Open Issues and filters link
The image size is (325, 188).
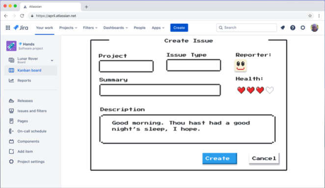click(x=32, y=111)
